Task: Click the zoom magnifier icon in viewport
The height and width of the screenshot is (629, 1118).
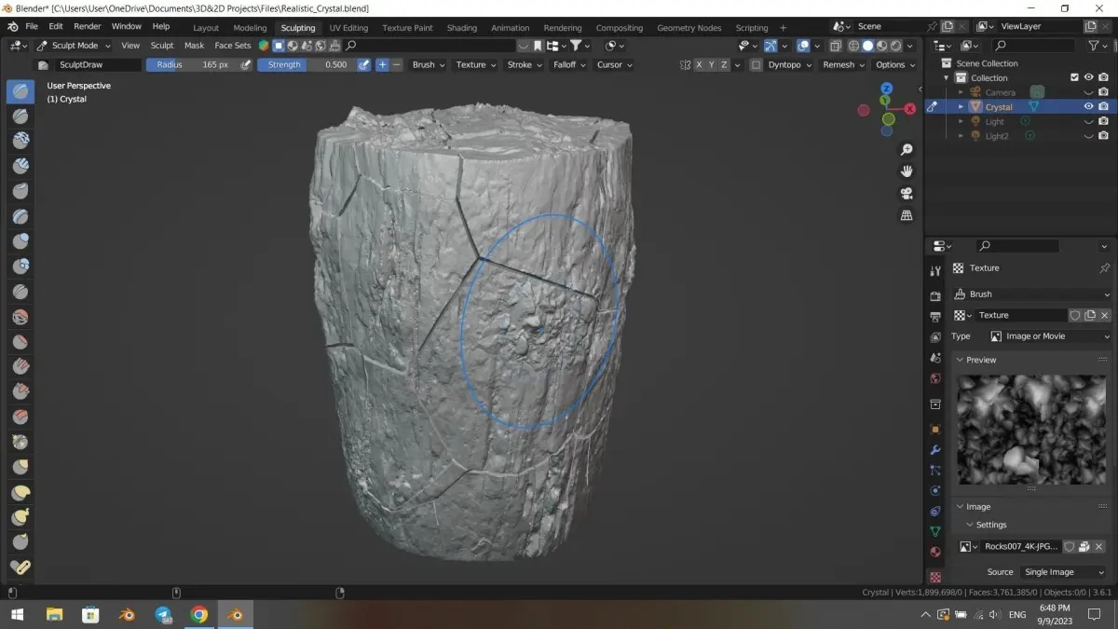Action: 906,150
